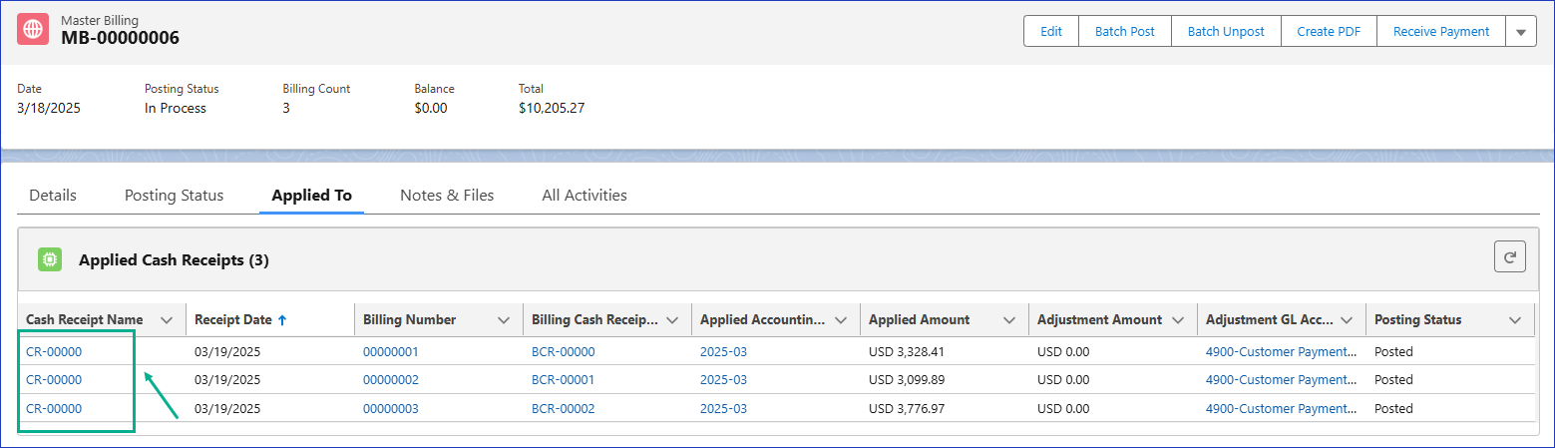
Task: Click the Create PDF button
Action: 1329,32
